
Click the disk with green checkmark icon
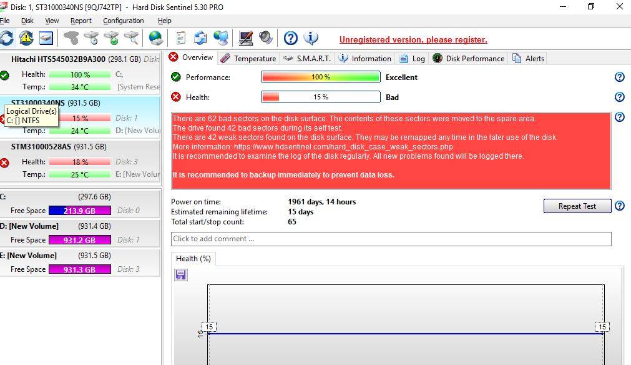click(x=111, y=38)
